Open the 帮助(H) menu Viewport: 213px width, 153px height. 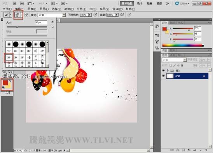(130, 9)
